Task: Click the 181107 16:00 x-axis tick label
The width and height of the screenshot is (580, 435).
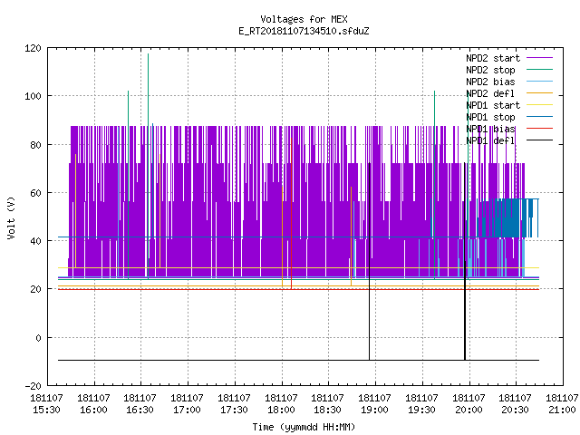Action: pos(93,404)
